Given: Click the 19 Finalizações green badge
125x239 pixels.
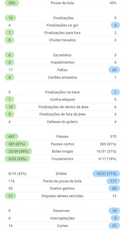Looking at the screenshot, I should pyautogui.click(x=10, y=18).
